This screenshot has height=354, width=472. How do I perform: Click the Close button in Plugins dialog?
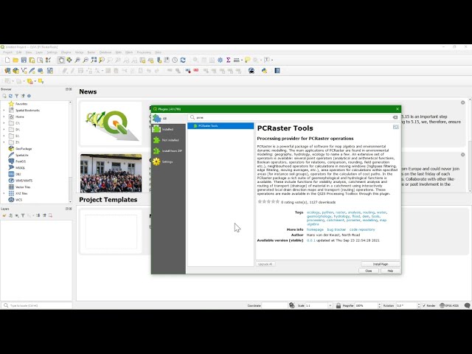click(369, 271)
